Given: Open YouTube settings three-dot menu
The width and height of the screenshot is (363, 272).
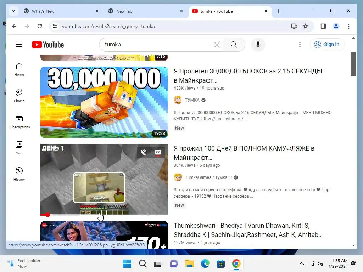Looking at the screenshot, I should pyautogui.click(x=300, y=44).
